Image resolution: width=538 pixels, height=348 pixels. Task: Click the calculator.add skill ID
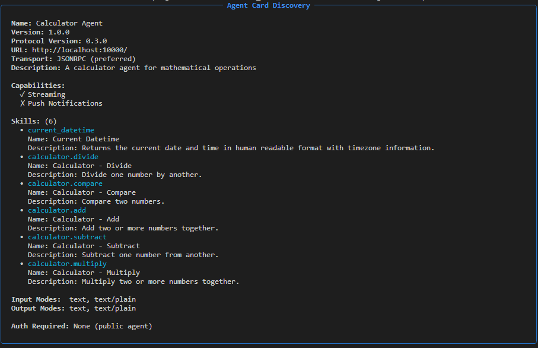[56, 210]
